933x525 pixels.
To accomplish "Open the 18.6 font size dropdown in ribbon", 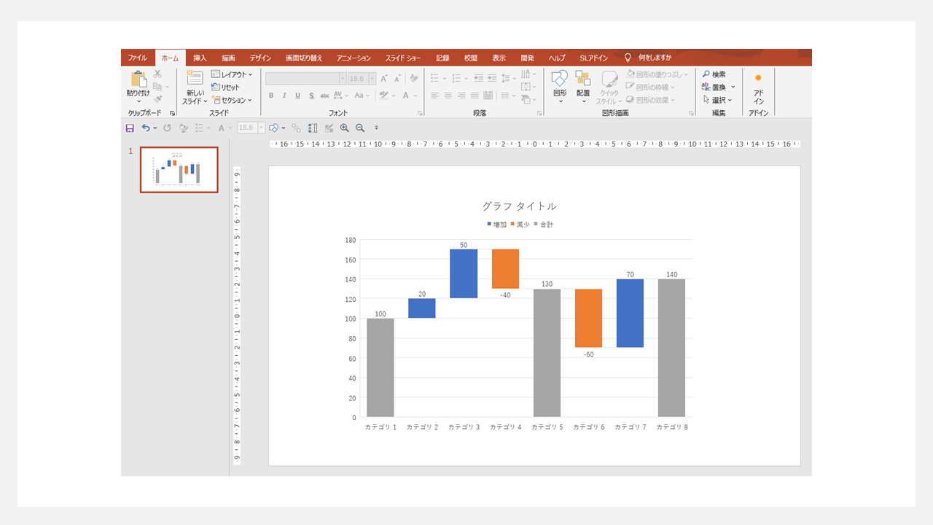I will pyautogui.click(x=372, y=78).
